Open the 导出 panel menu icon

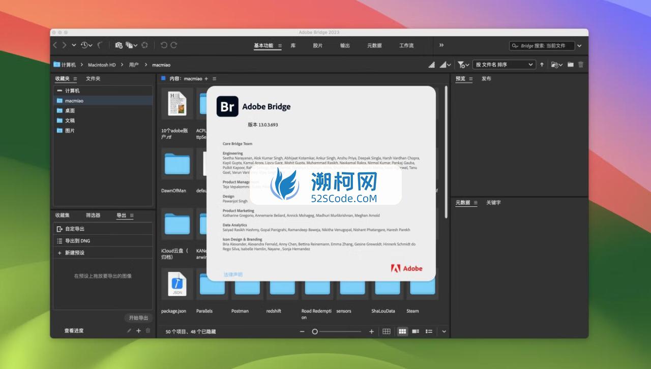(x=131, y=216)
